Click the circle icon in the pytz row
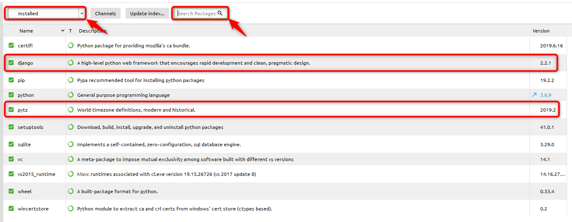This screenshot has width=572, height=222. (71, 110)
